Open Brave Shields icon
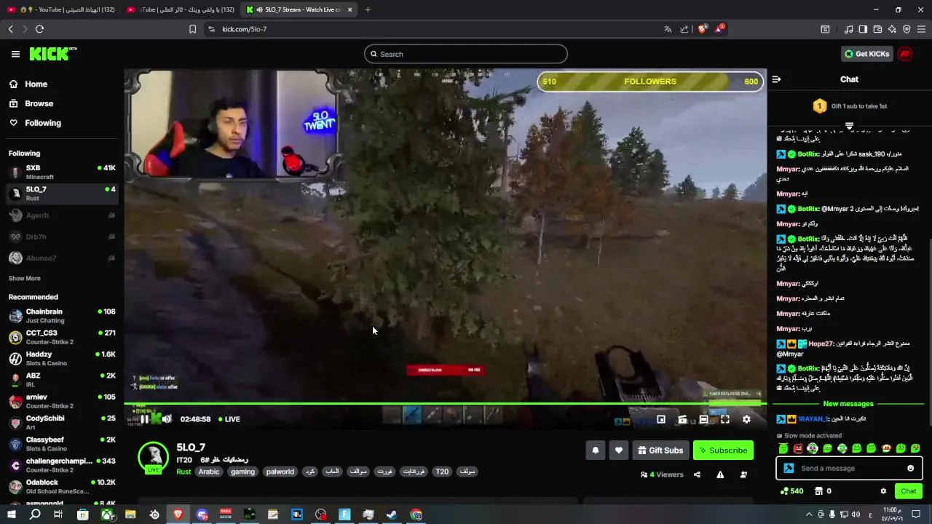The image size is (932, 524). 702,29
